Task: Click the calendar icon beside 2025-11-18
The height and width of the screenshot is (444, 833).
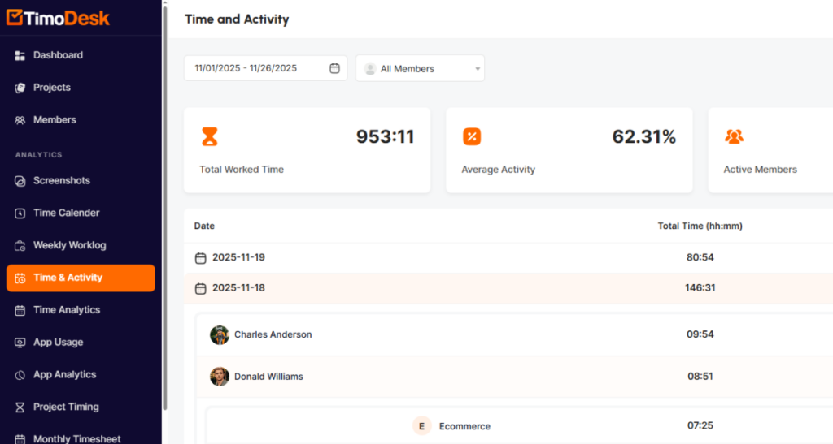Action: coord(200,289)
